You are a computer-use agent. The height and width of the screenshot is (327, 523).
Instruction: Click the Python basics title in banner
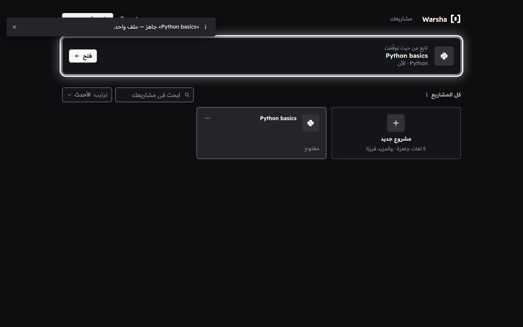407,56
